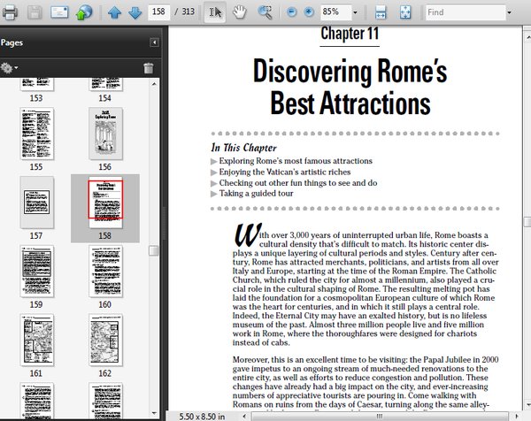
Task: Activate the Select text tool
Action: [x=214, y=12]
